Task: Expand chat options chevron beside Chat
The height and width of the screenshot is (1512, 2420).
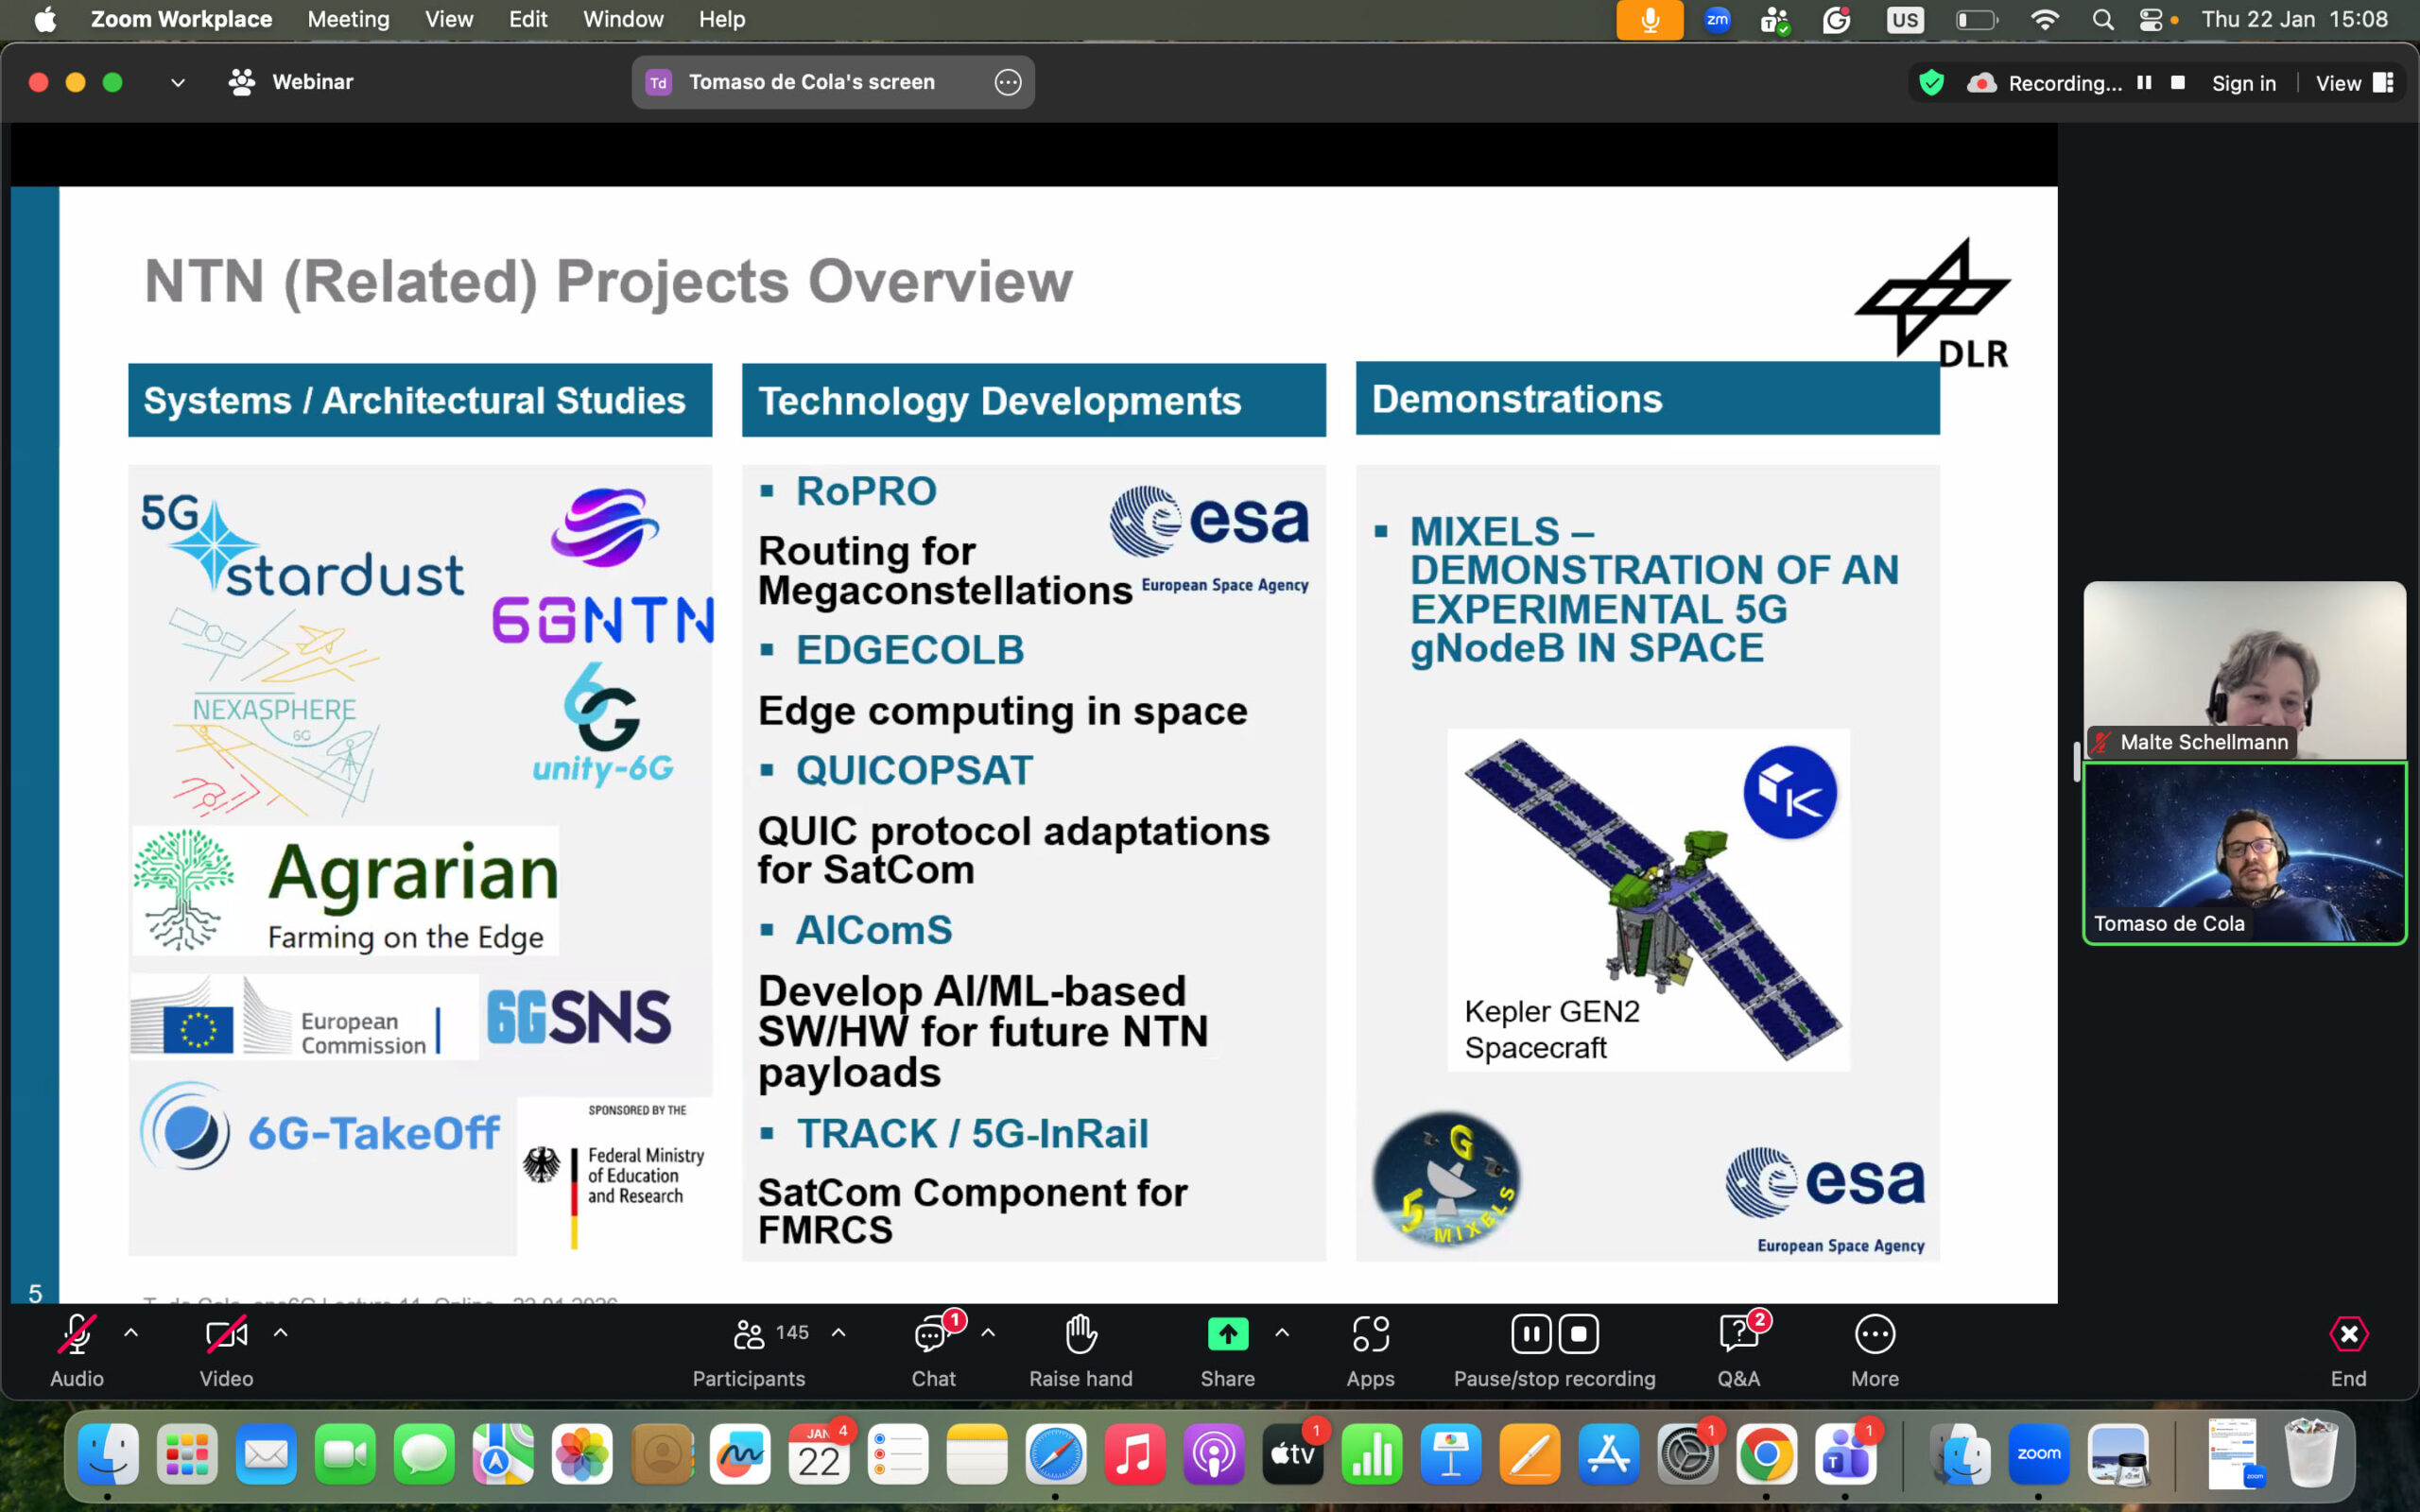Action: (988, 1333)
